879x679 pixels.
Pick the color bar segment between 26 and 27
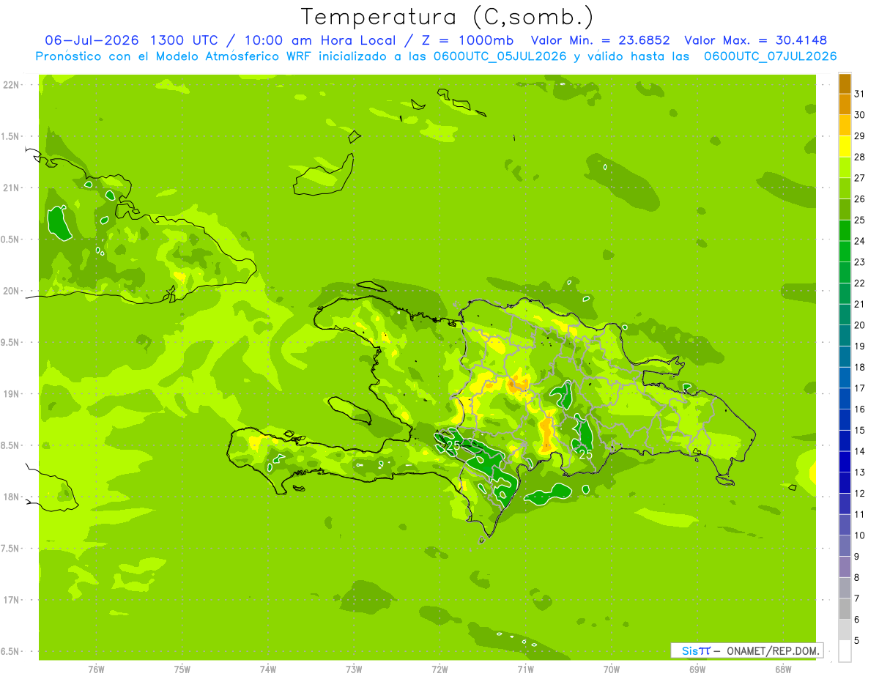845,188
